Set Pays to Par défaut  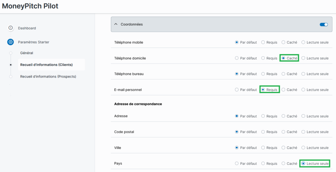[237, 163]
